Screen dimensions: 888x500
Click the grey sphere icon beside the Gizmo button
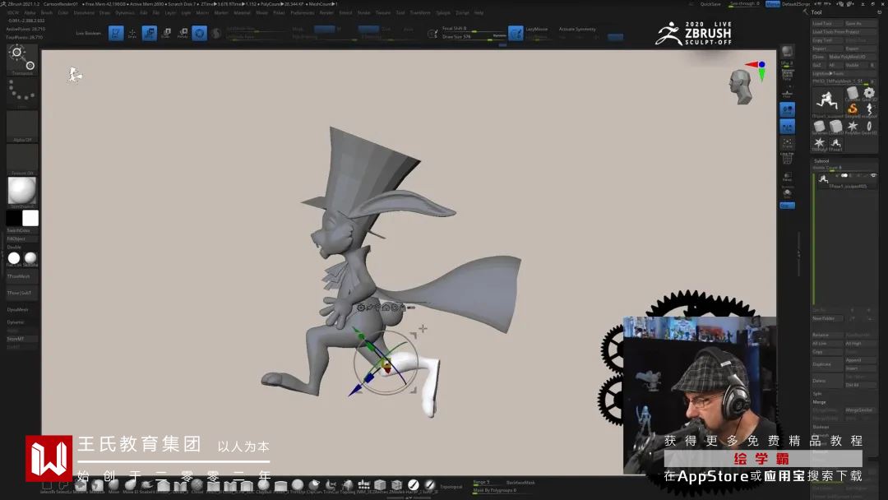pyautogui.click(x=215, y=34)
